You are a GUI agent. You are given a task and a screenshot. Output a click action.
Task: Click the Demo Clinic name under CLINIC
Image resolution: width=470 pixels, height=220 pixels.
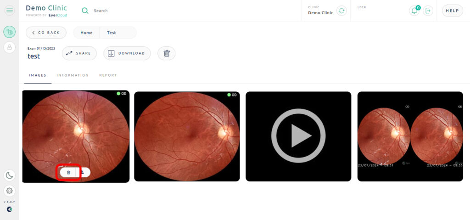pyautogui.click(x=320, y=13)
